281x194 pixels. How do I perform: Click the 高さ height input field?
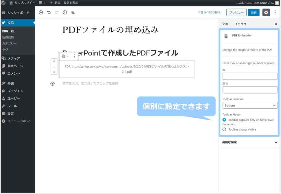pyautogui.click(x=250, y=90)
